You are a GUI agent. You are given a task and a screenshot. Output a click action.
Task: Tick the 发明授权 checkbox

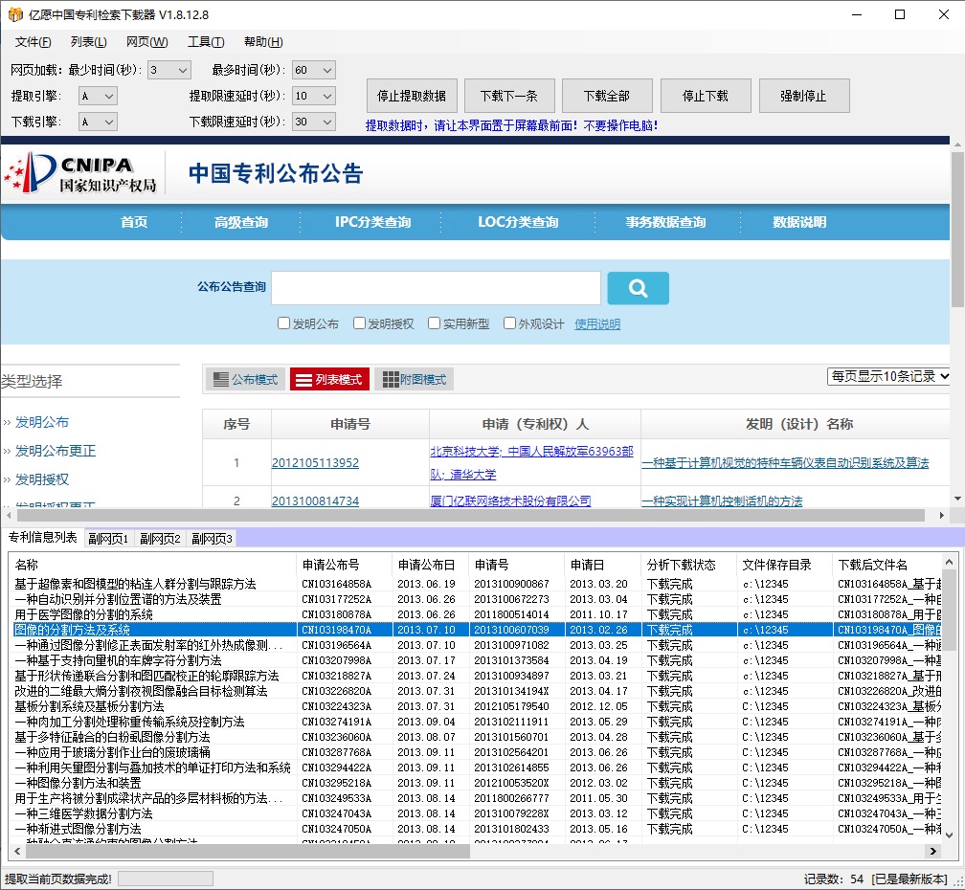[359, 323]
